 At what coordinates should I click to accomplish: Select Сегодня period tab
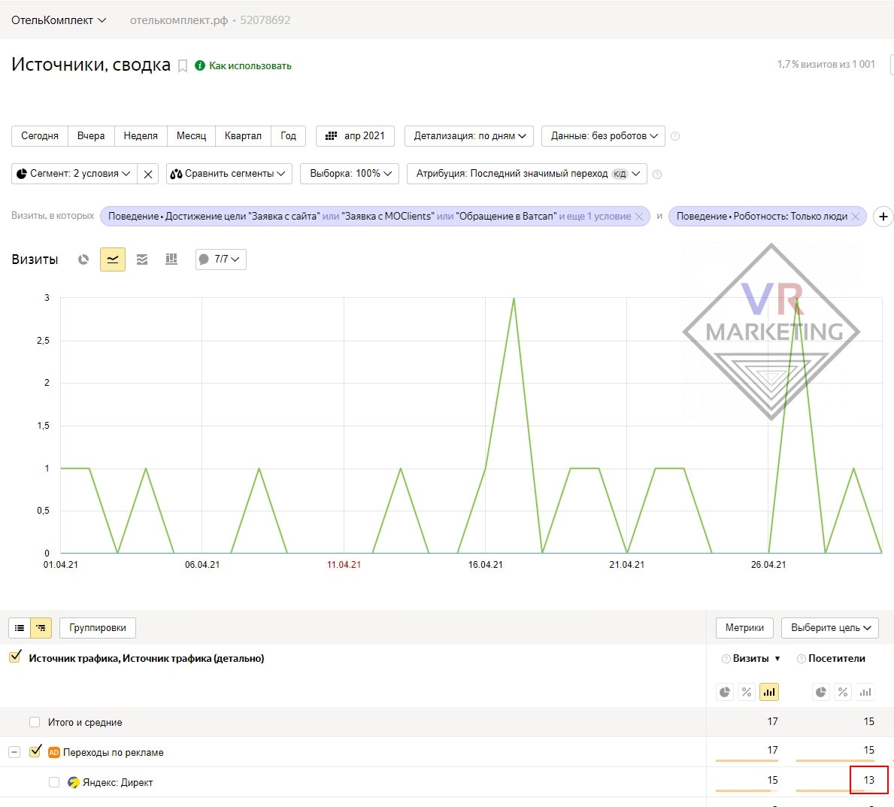click(40, 136)
